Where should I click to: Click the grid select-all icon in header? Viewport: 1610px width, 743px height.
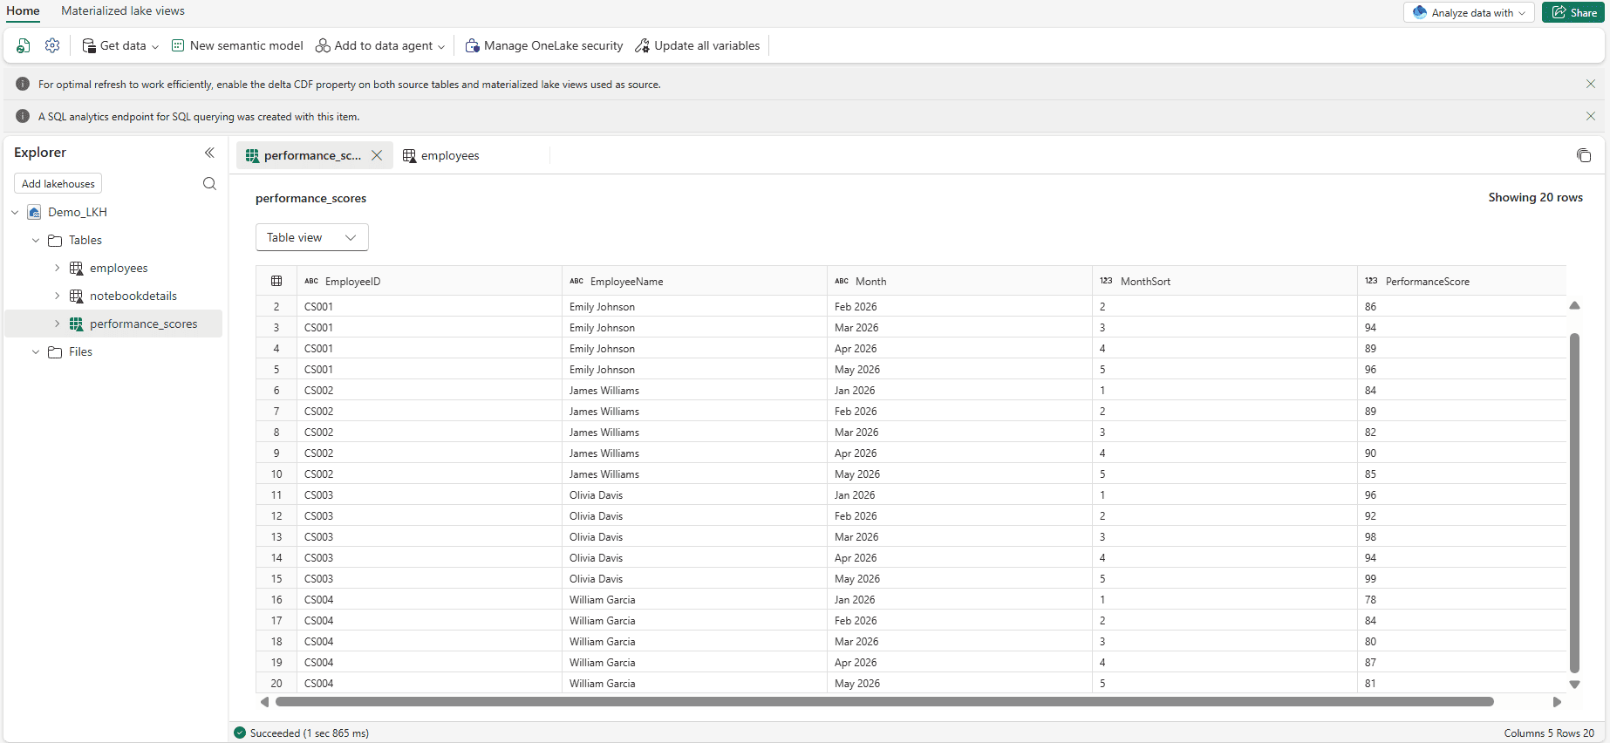(276, 281)
